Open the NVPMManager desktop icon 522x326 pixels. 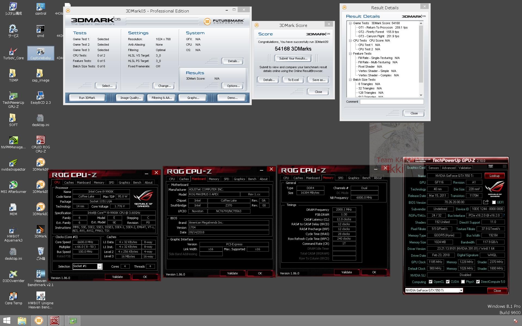coord(13,142)
